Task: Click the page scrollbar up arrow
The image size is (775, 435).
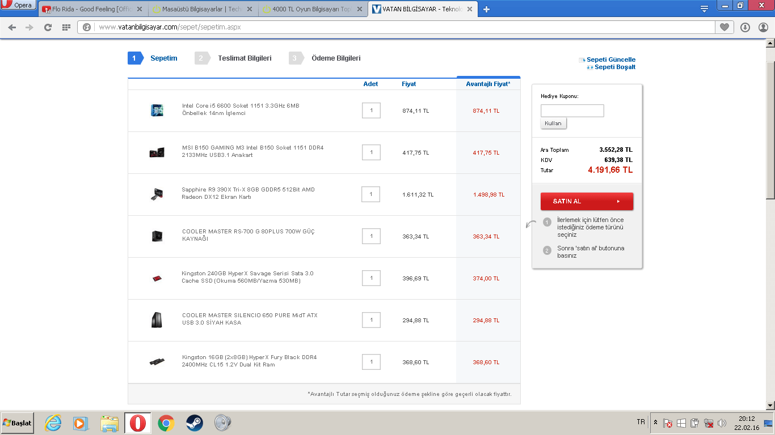Action: point(770,43)
